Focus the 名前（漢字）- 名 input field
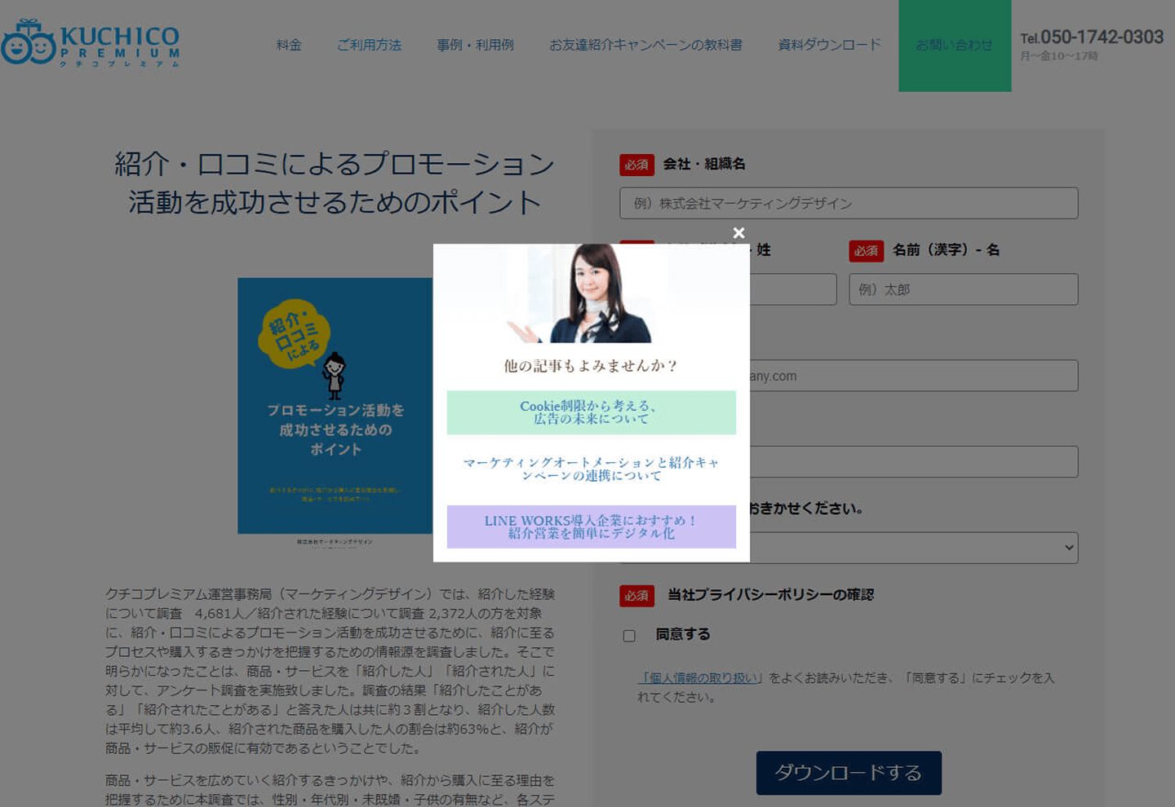Viewport: 1175px width, 807px height. 963,289
